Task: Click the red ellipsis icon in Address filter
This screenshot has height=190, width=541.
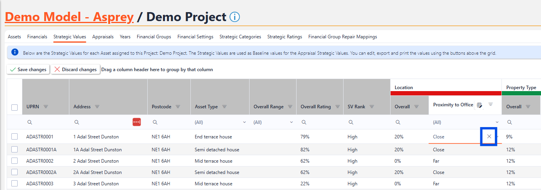Action: [x=136, y=122]
